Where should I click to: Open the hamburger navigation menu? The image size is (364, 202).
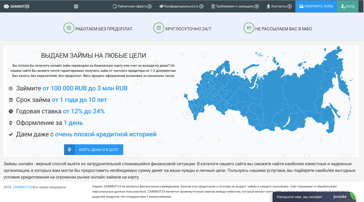click(76, 6)
